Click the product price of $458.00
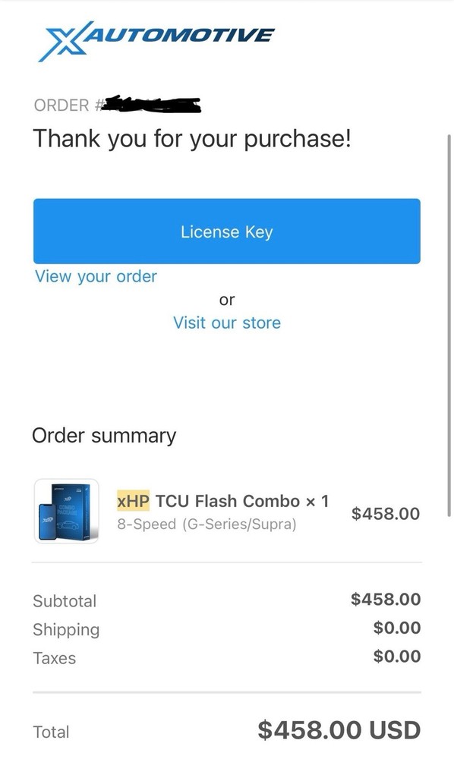 (385, 514)
